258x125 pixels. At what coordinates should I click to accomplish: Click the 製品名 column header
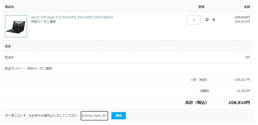pos(10,7)
